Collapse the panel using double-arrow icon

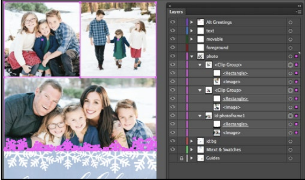(x=299, y=6)
